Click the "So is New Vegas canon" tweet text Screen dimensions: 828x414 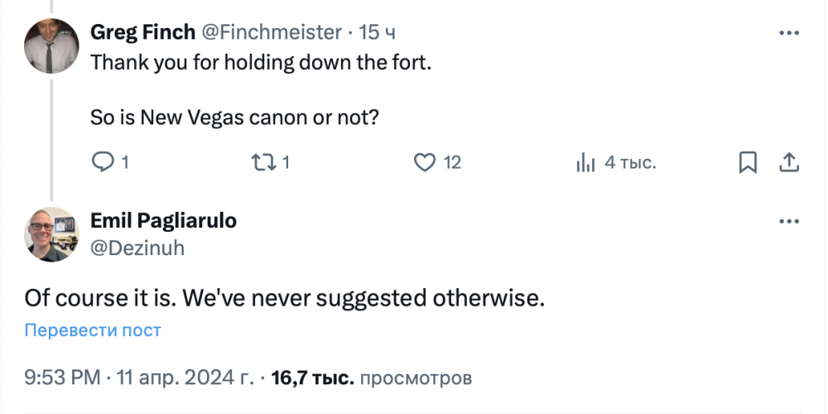pos(234,118)
